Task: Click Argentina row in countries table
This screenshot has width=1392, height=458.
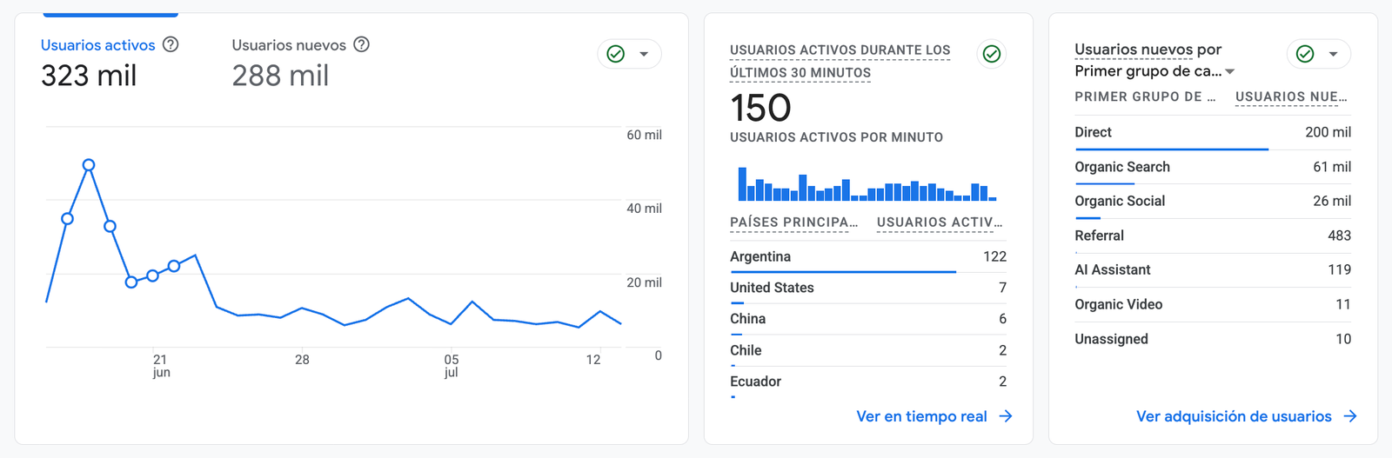Action: [868, 257]
